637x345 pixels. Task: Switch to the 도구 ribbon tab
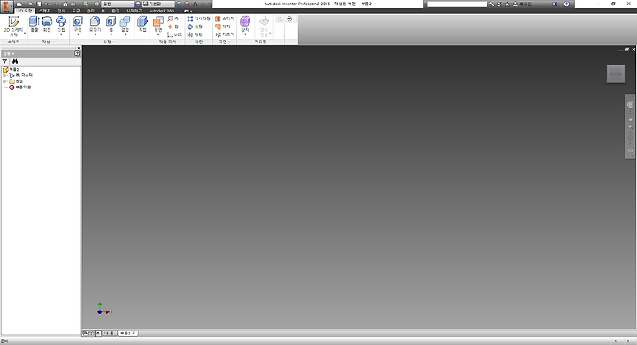(76, 11)
